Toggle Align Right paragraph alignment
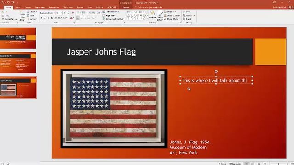The height and width of the screenshot is (165, 294). click(x=85, y=18)
